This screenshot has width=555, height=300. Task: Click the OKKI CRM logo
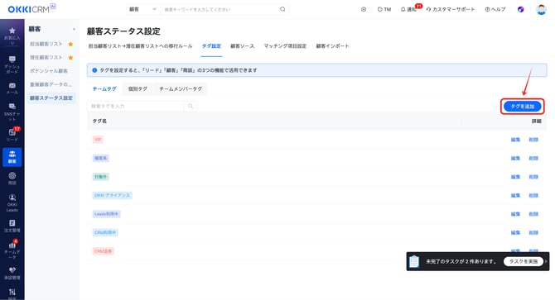31,8
